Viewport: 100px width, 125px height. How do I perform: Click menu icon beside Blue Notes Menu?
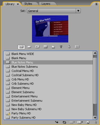point(8,62)
